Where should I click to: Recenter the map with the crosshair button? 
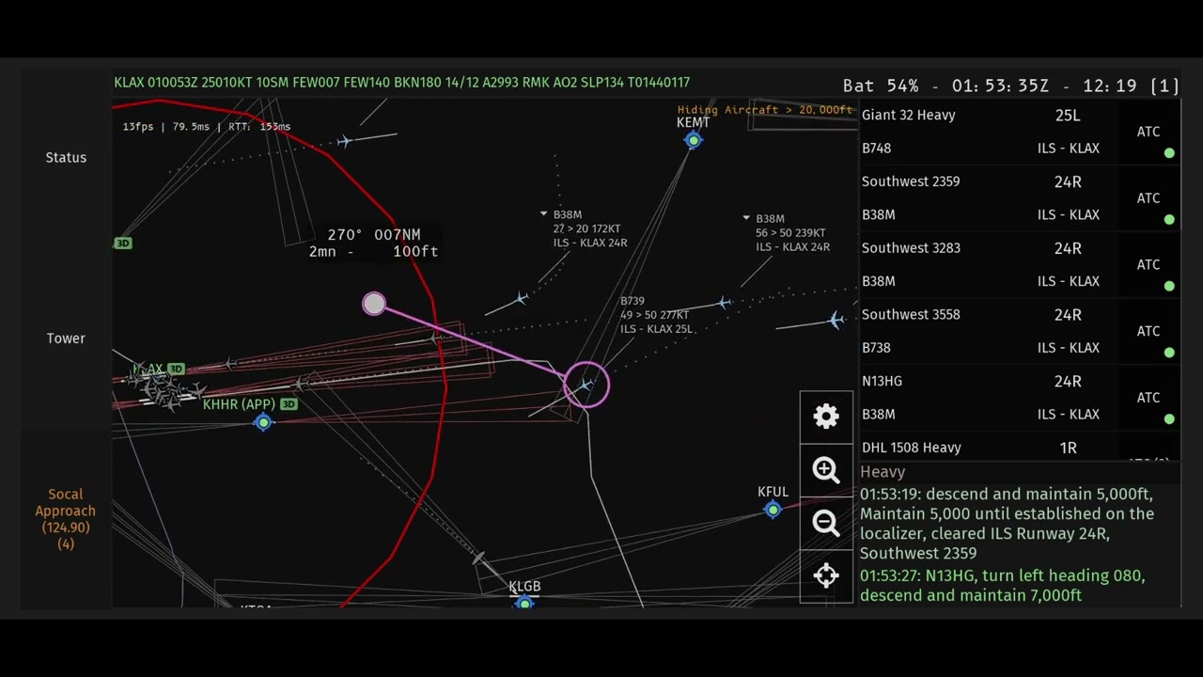826,575
